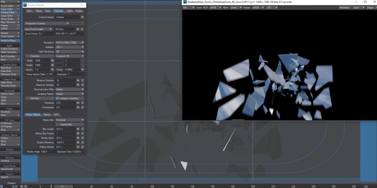Click arrow adjuster next to Threshold value
The width and height of the screenshot is (377, 188).
point(78,102)
